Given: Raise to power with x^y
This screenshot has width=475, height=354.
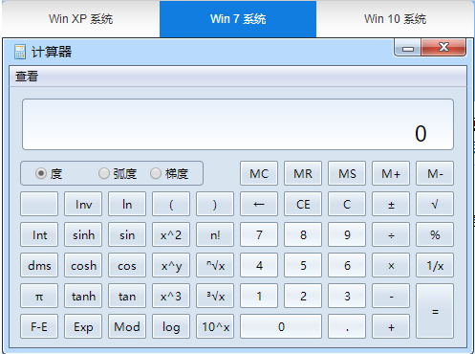Looking at the screenshot, I should click(x=171, y=265).
